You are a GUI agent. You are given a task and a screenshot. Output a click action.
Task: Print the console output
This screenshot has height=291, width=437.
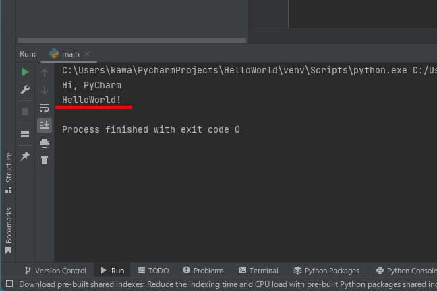(x=45, y=143)
